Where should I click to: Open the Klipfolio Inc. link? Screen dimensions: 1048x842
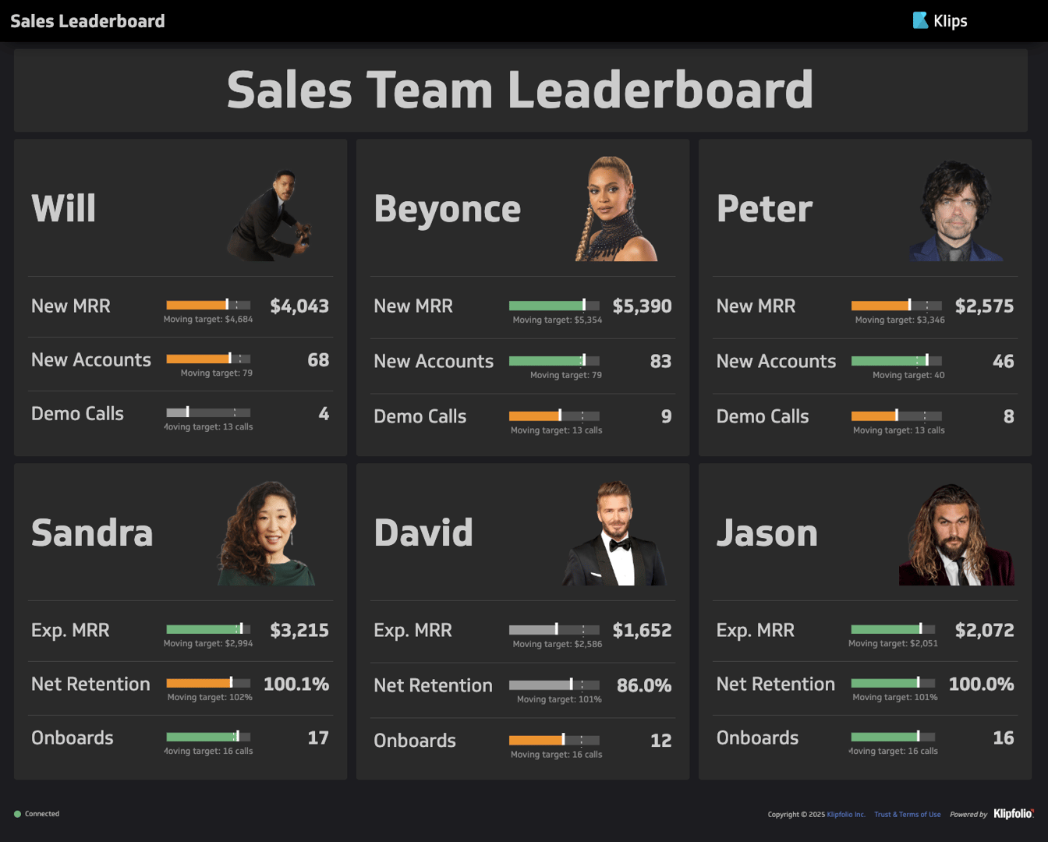(x=844, y=814)
